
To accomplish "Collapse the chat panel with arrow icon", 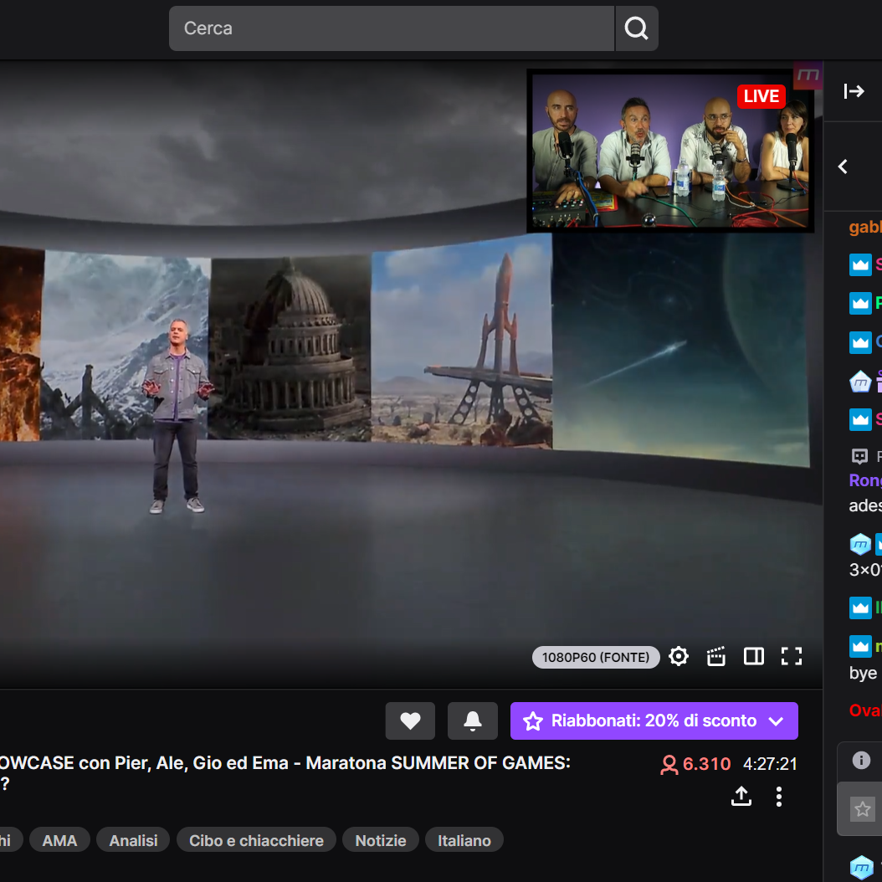I will tap(854, 91).
